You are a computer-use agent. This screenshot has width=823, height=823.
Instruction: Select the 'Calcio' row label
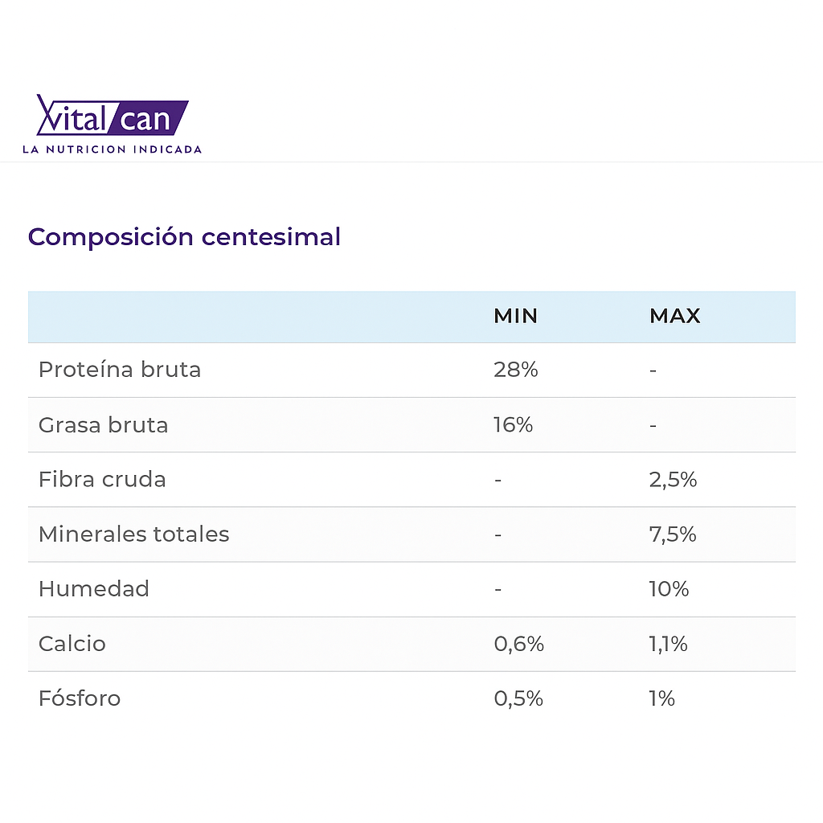pos(72,643)
